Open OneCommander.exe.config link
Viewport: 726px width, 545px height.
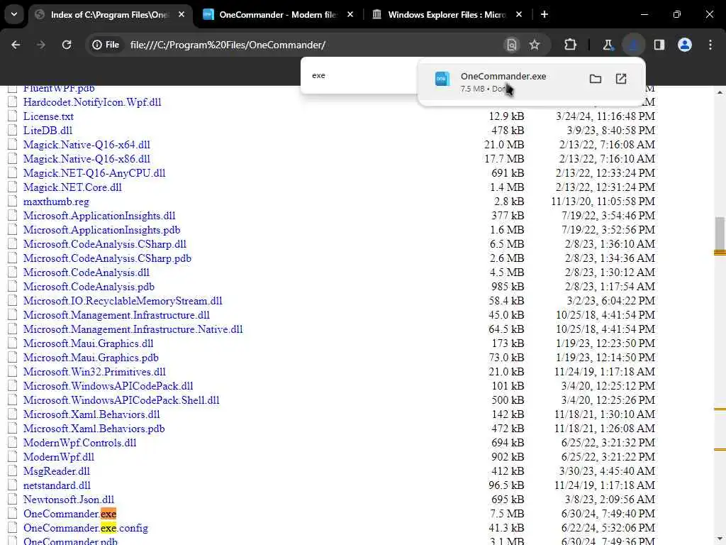tap(86, 528)
